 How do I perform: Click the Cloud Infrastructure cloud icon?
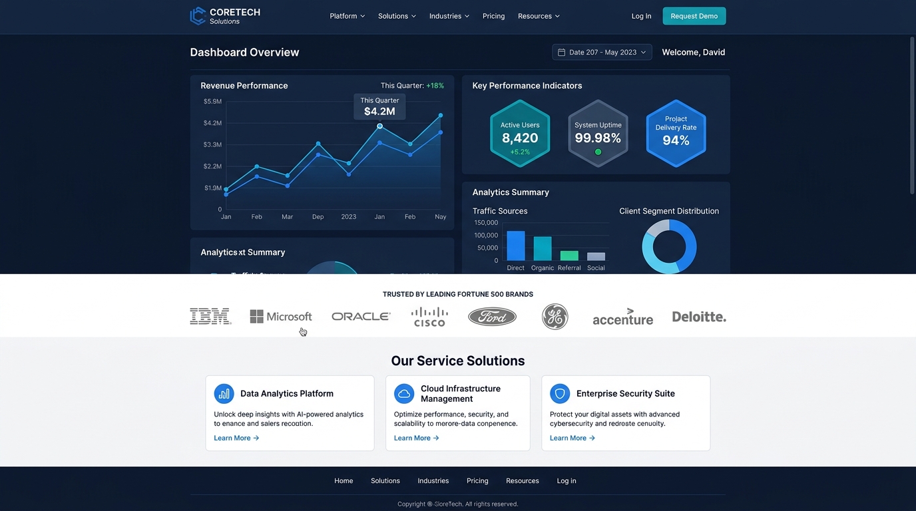[404, 393]
